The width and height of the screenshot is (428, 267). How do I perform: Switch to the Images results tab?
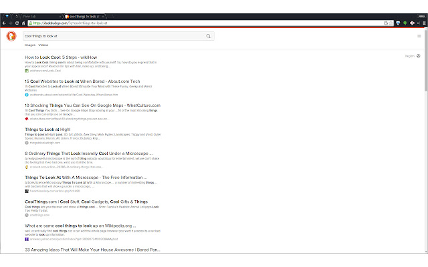(x=30, y=45)
